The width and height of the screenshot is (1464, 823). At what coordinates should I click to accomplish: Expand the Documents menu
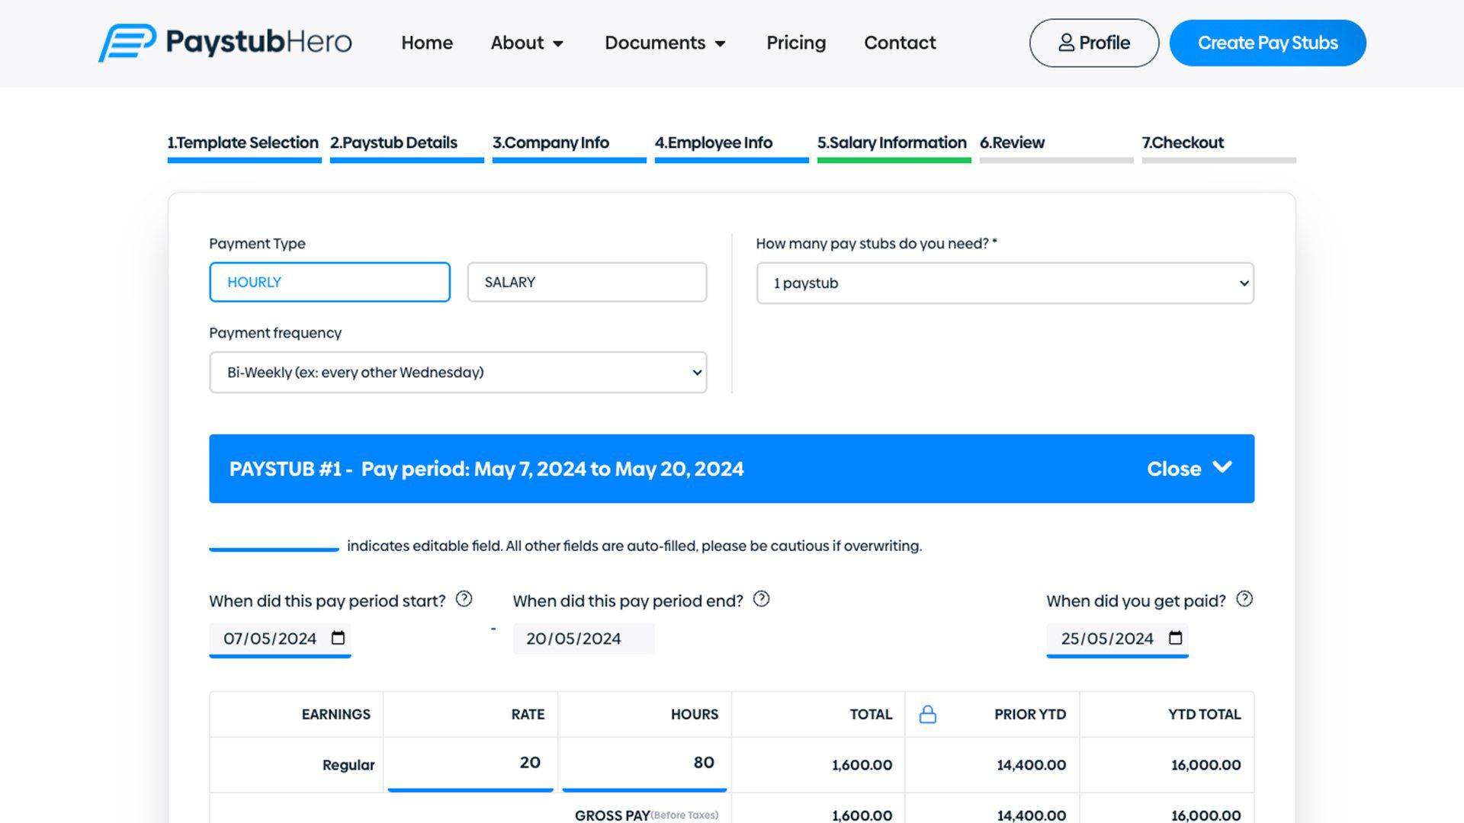tap(665, 43)
